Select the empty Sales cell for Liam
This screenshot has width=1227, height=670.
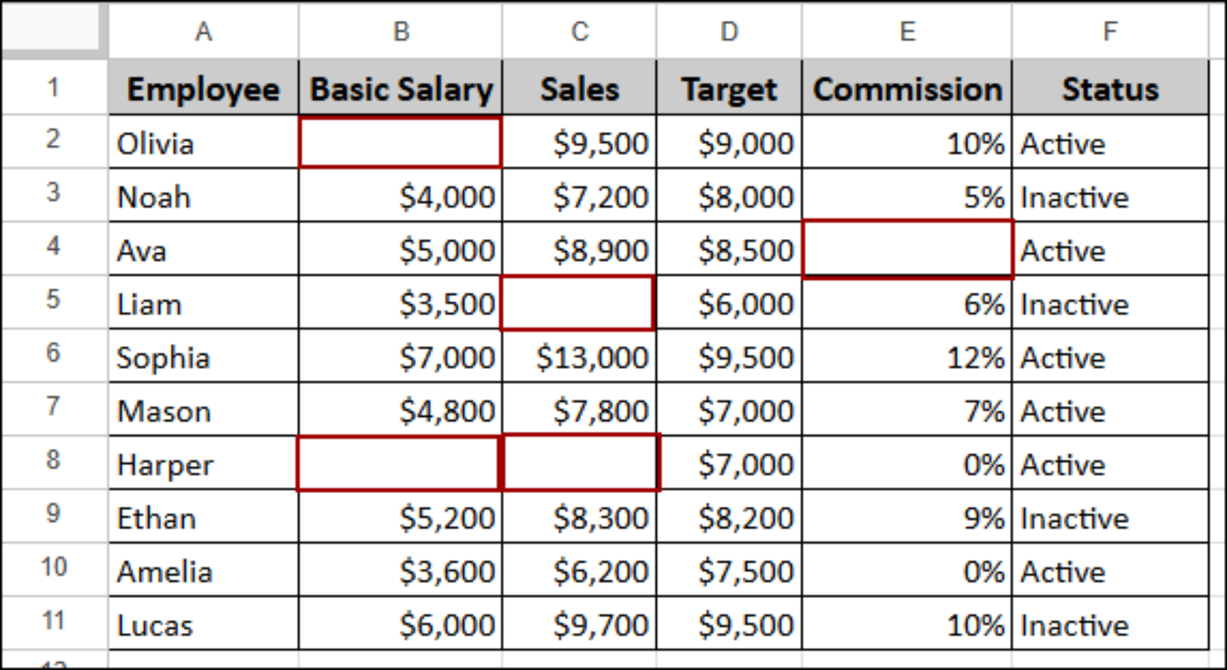tap(579, 304)
